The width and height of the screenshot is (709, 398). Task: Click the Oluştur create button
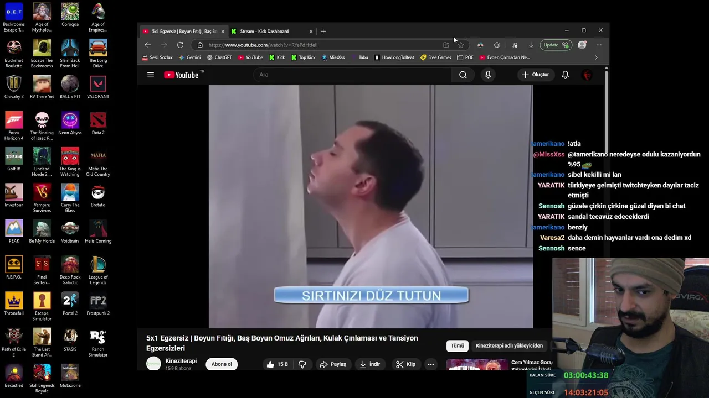[x=535, y=75]
